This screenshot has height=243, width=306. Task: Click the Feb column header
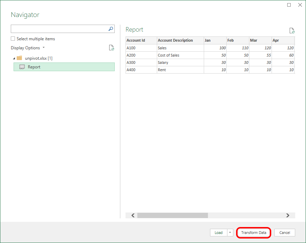[x=238, y=40]
